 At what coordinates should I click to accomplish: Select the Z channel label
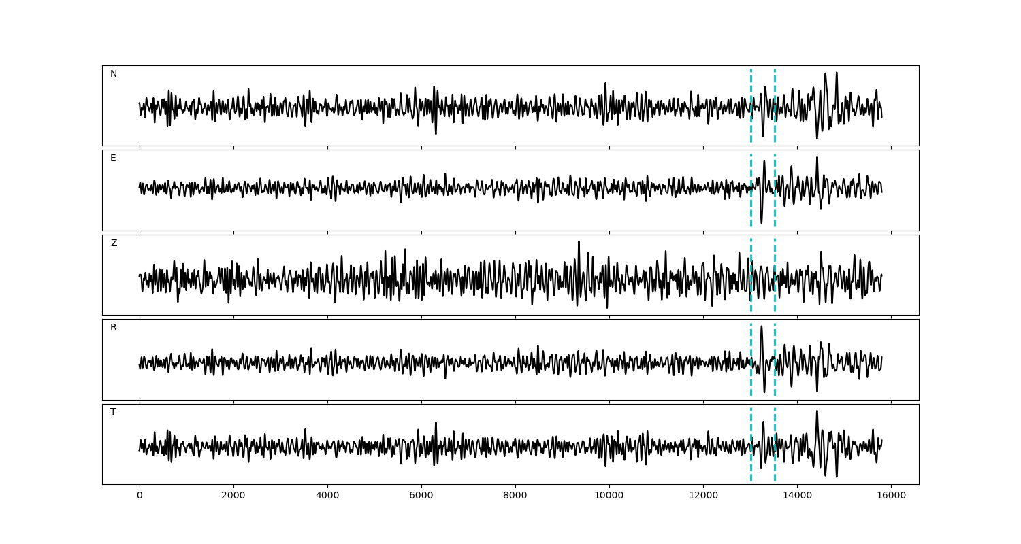tap(114, 243)
